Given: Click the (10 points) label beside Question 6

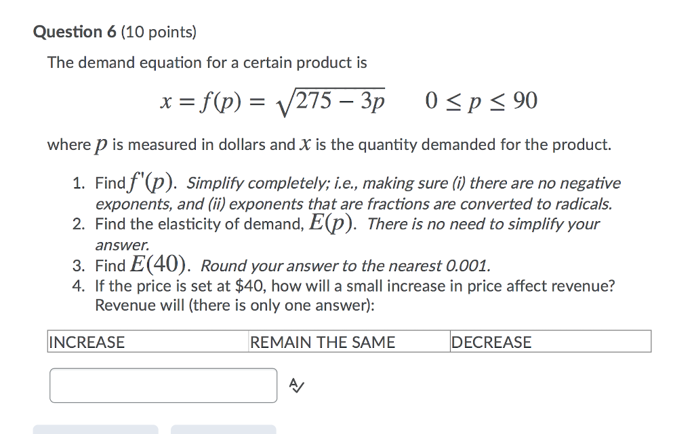Looking at the screenshot, I should tap(159, 32).
